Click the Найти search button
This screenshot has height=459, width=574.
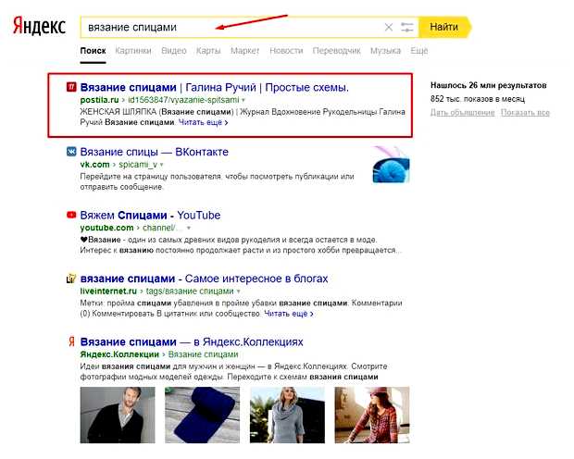(444, 27)
